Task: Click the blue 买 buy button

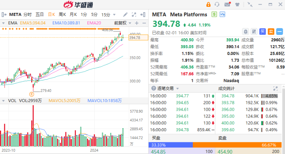Action: pos(263,31)
